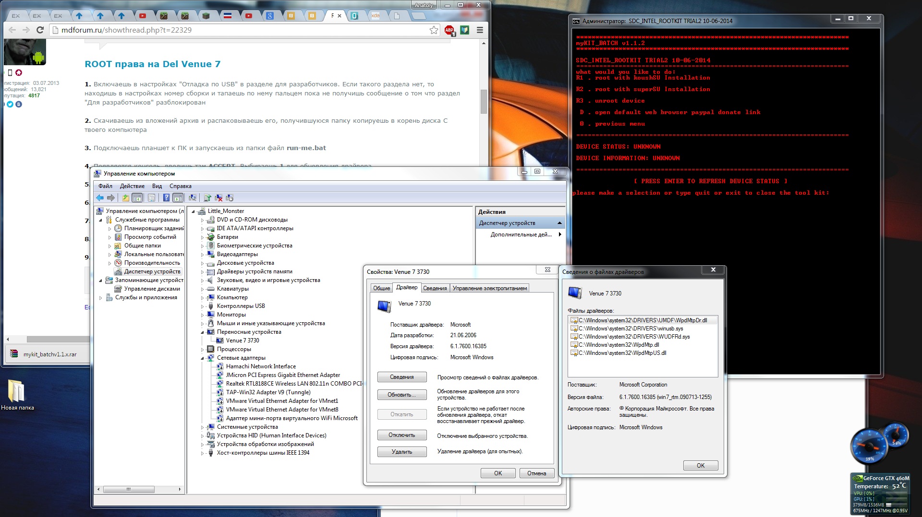
Task: Collapse the Диспетчер устройств actions section
Action: point(559,223)
